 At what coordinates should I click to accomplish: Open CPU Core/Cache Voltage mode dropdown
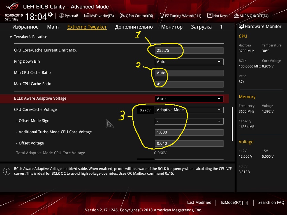pyautogui.click(x=189, y=110)
